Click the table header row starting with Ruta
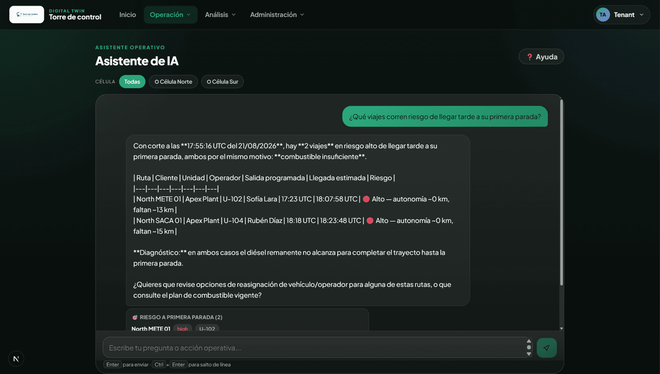Image resolution: width=660 pixels, height=374 pixels. point(264,178)
